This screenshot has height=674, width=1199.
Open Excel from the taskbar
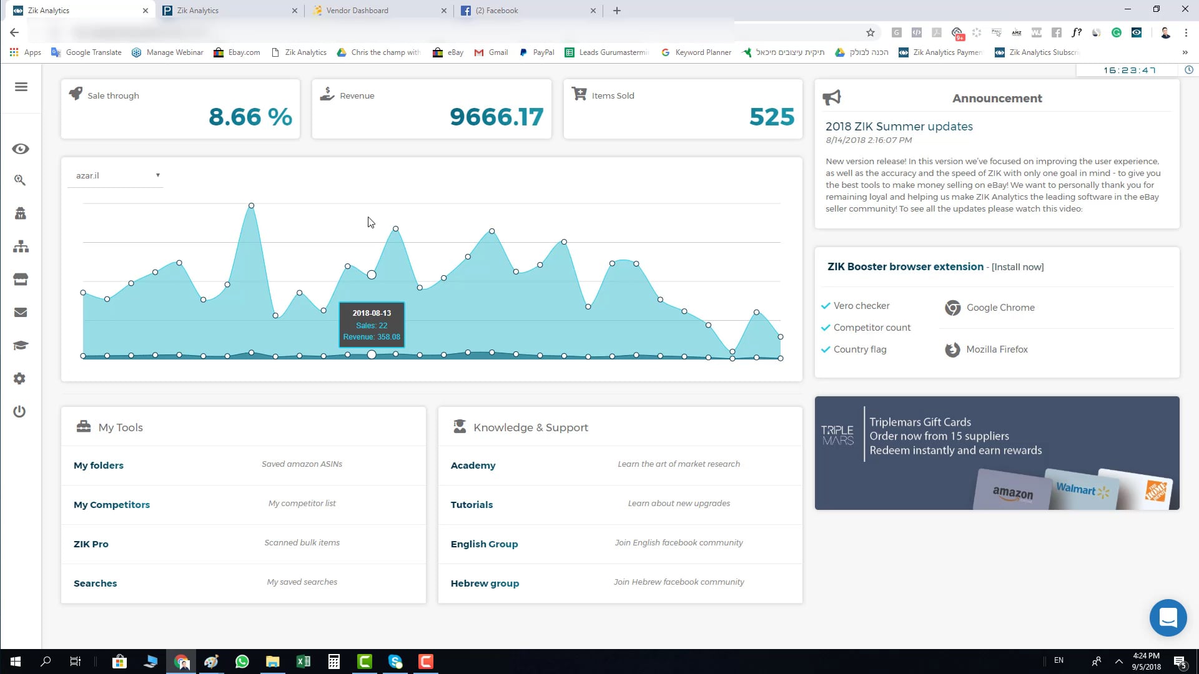pos(303,662)
